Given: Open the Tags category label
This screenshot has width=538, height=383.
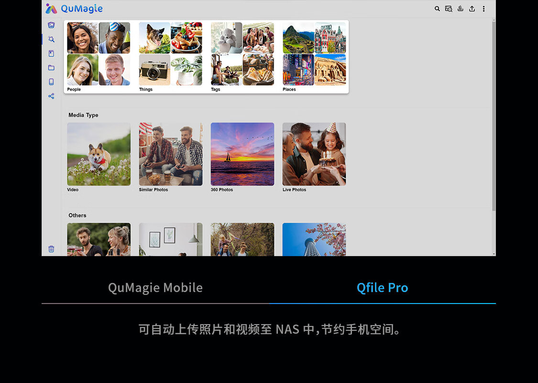Looking at the screenshot, I should pos(215,90).
